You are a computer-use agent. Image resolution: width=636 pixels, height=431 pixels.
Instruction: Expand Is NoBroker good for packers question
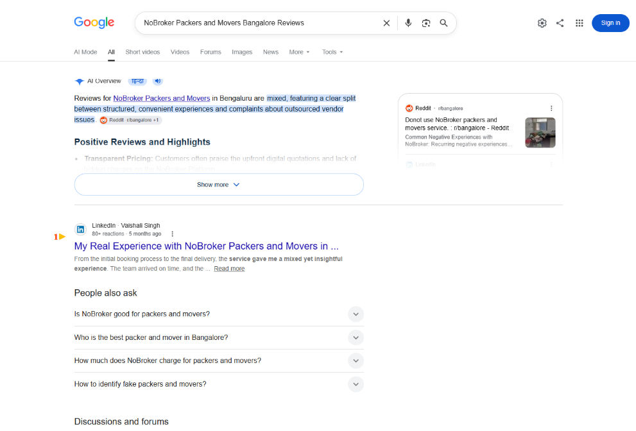[x=219, y=314]
